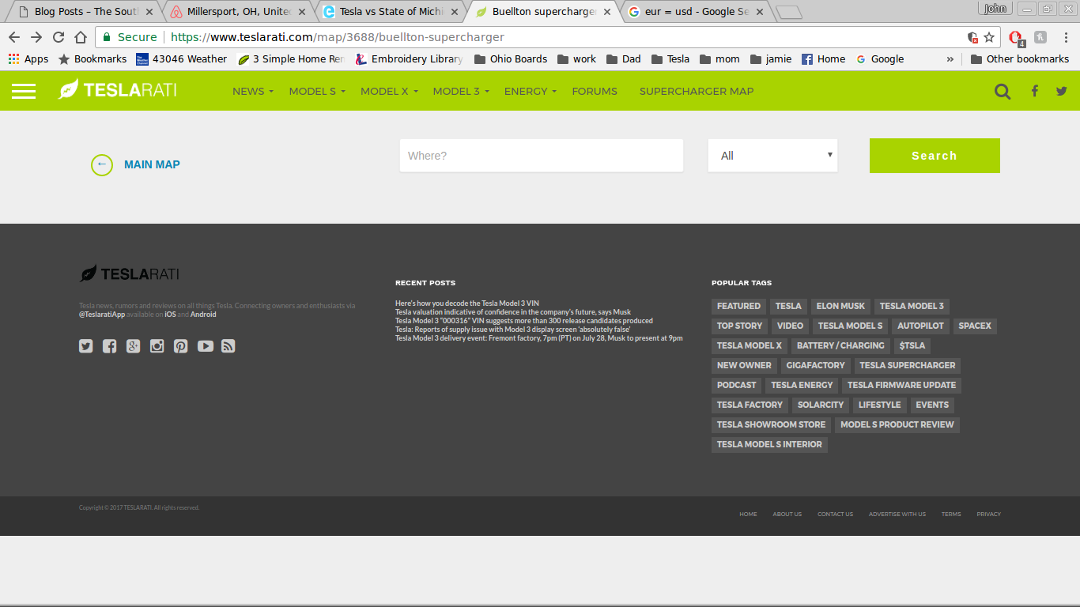Image resolution: width=1080 pixels, height=607 pixels.
Task: Open the About Us footer link
Action: [x=787, y=515]
